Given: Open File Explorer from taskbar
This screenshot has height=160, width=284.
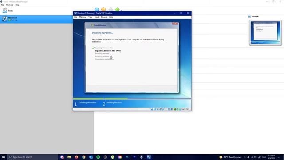Looking at the screenshot, I should [69, 157].
